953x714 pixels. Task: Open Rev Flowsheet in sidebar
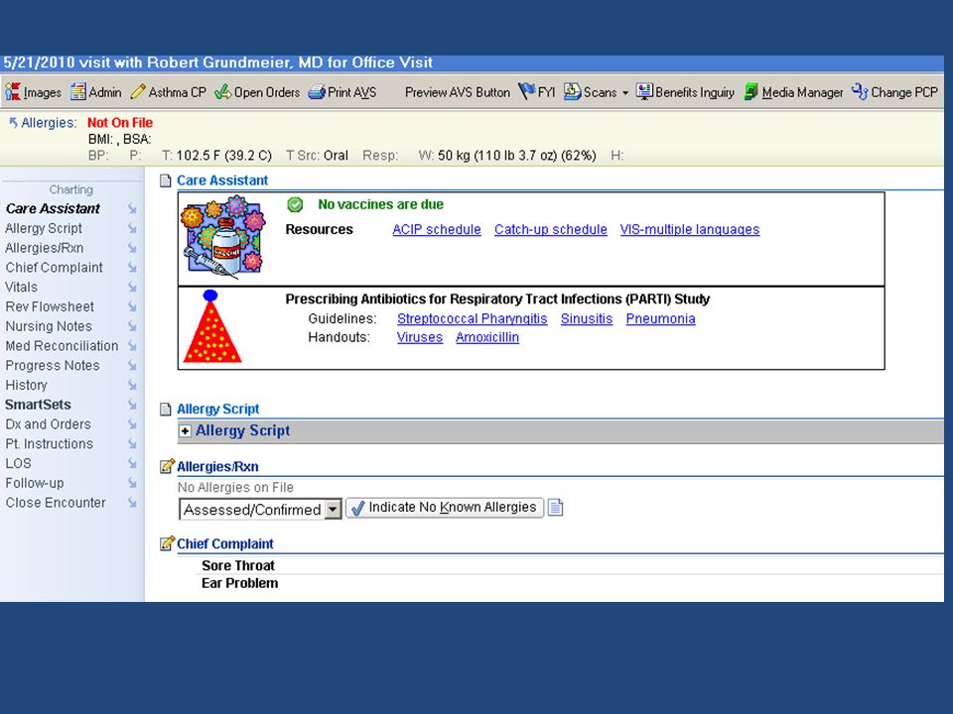pyautogui.click(x=50, y=306)
